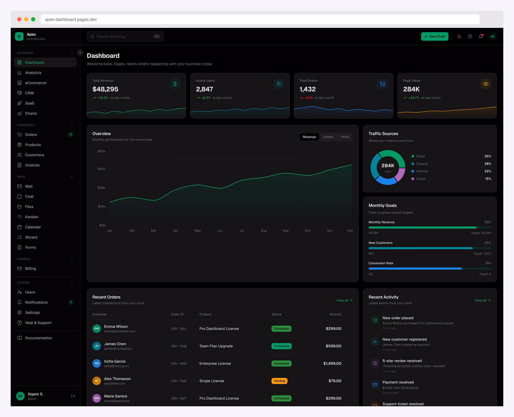Open the Wizard page
The width and height of the screenshot is (514, 417).
pyautogui.click(x=45, y=237)
